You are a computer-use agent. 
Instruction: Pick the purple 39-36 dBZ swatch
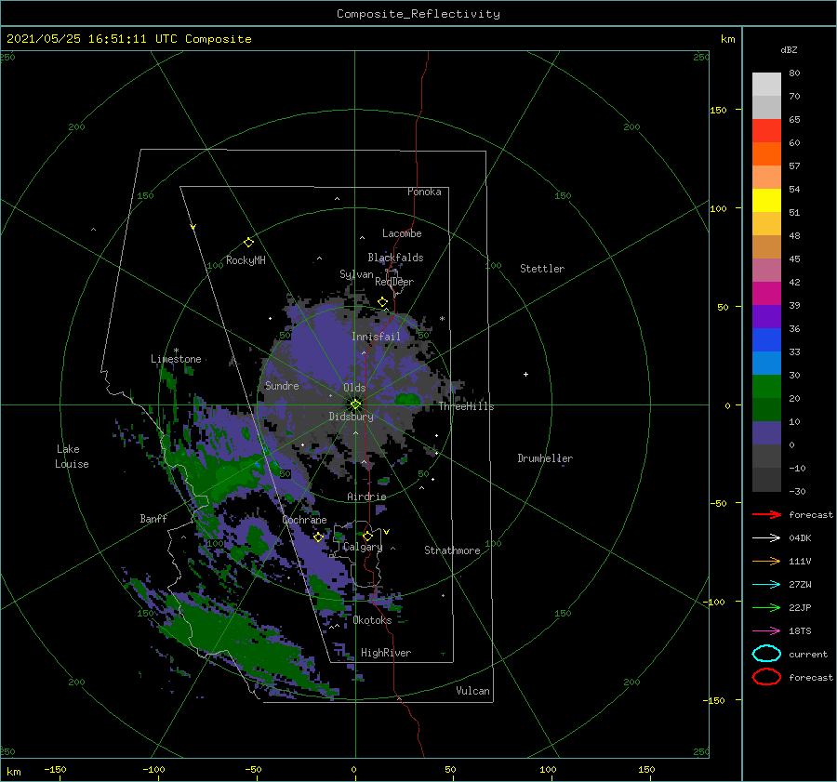[x=766, y=317]
